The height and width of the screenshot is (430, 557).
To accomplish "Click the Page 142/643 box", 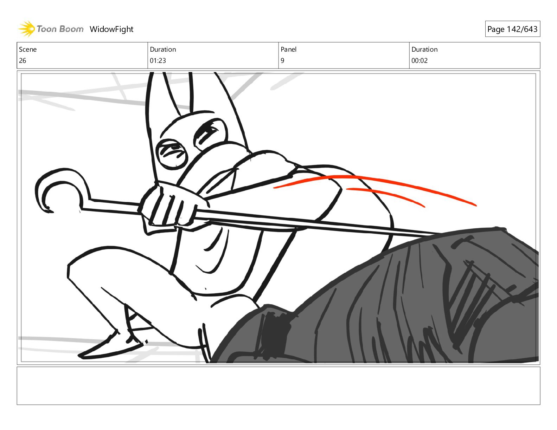I will 512,29.
